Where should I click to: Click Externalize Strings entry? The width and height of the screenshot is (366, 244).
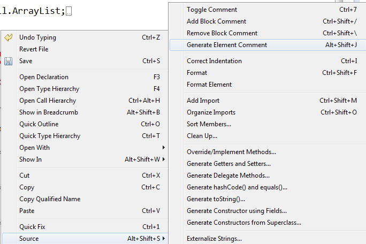pos(214,239)
